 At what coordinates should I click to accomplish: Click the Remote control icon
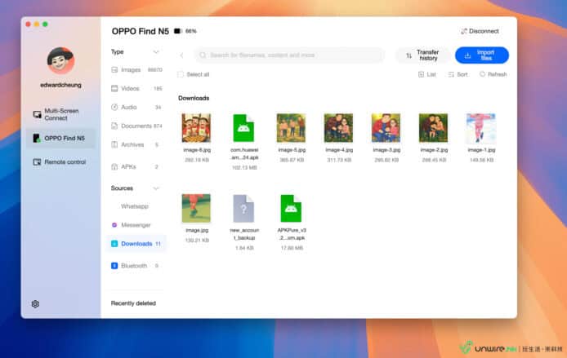click(x=37, y=162)
